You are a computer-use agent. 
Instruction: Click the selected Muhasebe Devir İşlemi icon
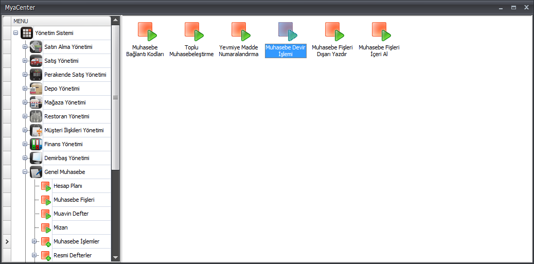288,32
